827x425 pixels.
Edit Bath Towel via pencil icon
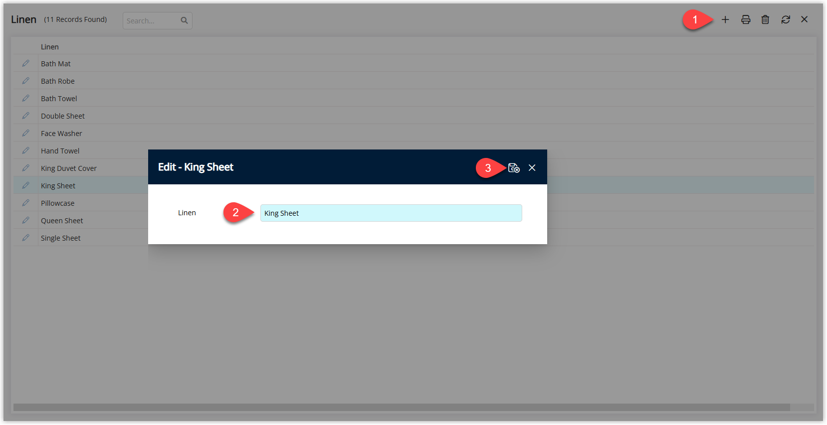pos(26,98)
